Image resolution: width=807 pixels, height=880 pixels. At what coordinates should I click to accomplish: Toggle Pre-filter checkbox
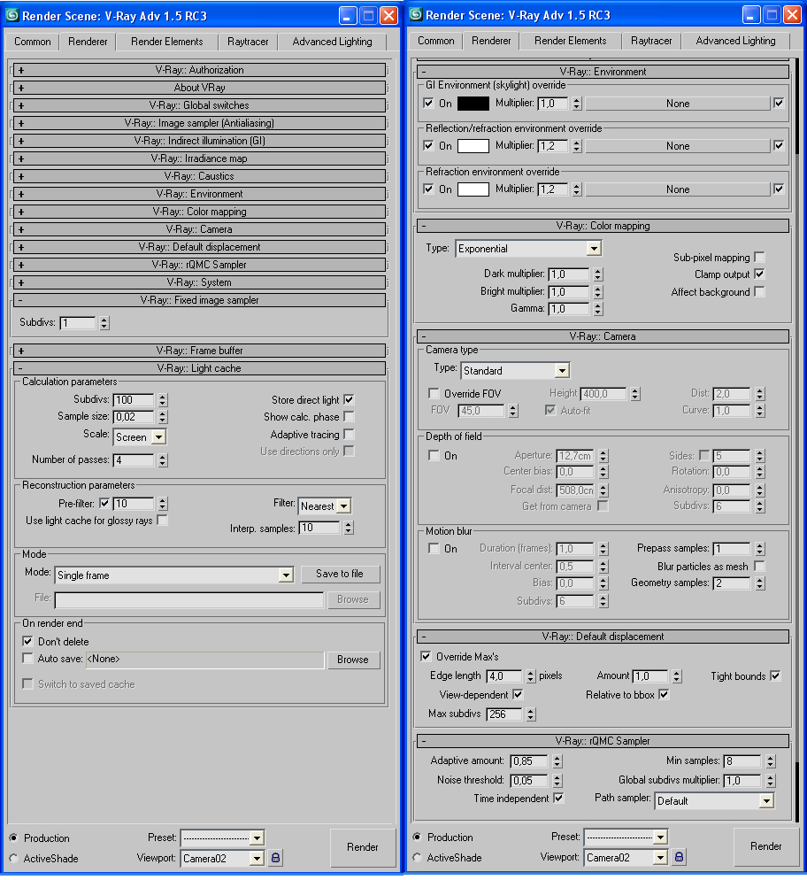[104, 503]
